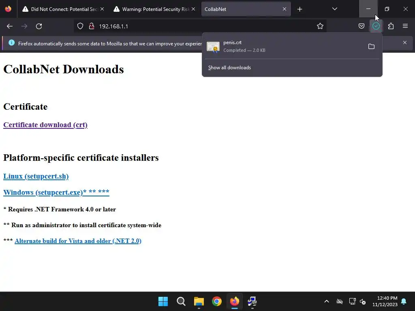
Task: Open the computer app next to Firefox on taskbar
Action: click(252, 301)
